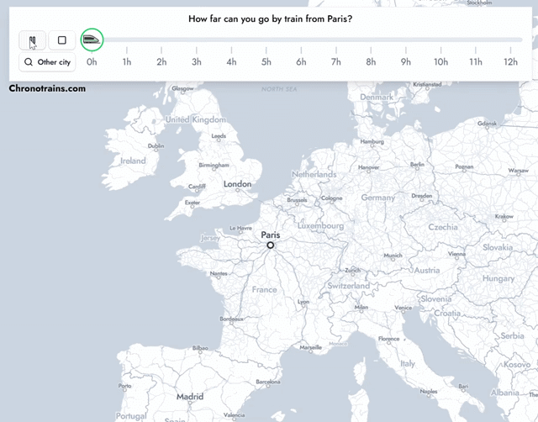Select Exeter on the map
This screenshot has width=538, height=422.
click(x=193, y=203)
